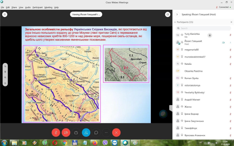Close the Participants panel
This screenshot has height=146, width=234.
231,22
